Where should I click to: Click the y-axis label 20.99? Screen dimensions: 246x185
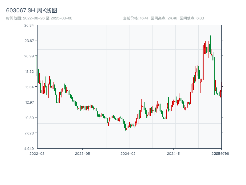(x=29, y=56)
